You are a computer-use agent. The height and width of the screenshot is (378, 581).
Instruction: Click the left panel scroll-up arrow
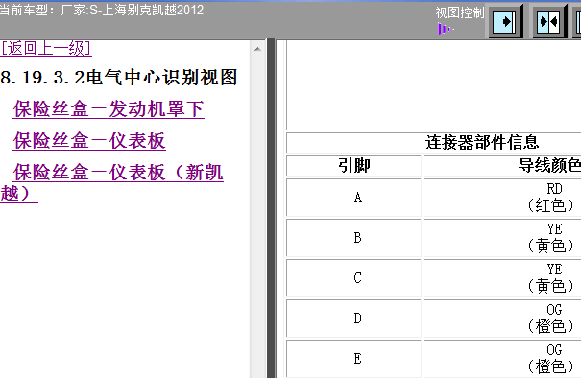[x=258, y=49]
